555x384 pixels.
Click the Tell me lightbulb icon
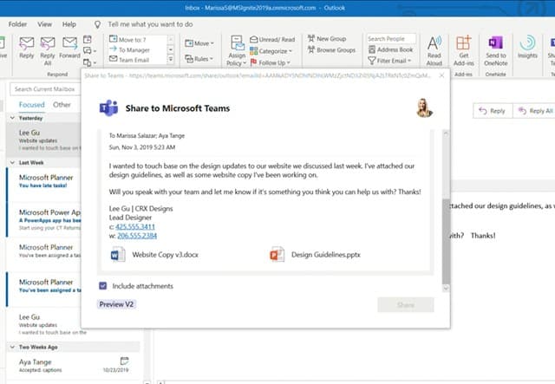coord(97,24)
